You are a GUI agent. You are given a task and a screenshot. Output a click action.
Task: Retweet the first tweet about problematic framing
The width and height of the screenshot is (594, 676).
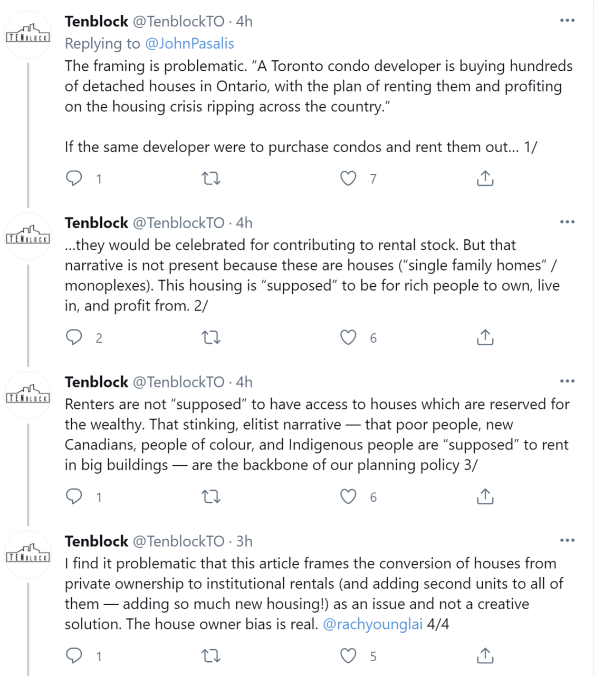[x=211, y=179]
